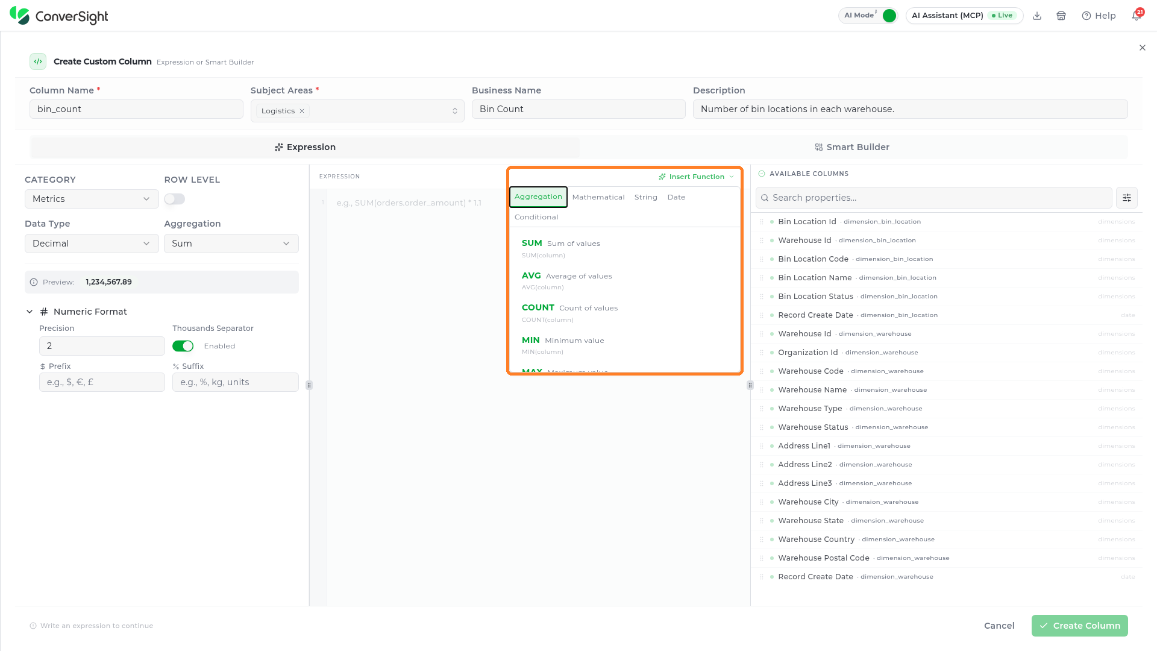Click the Help question mark icon
1157x651 pixels.
tap(1086, 16)
